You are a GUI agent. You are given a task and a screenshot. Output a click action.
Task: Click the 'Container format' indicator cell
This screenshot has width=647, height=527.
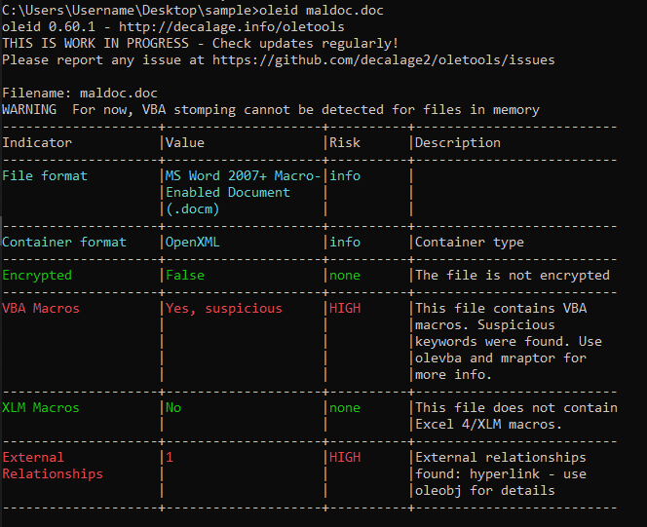click(x=64, y=243)
